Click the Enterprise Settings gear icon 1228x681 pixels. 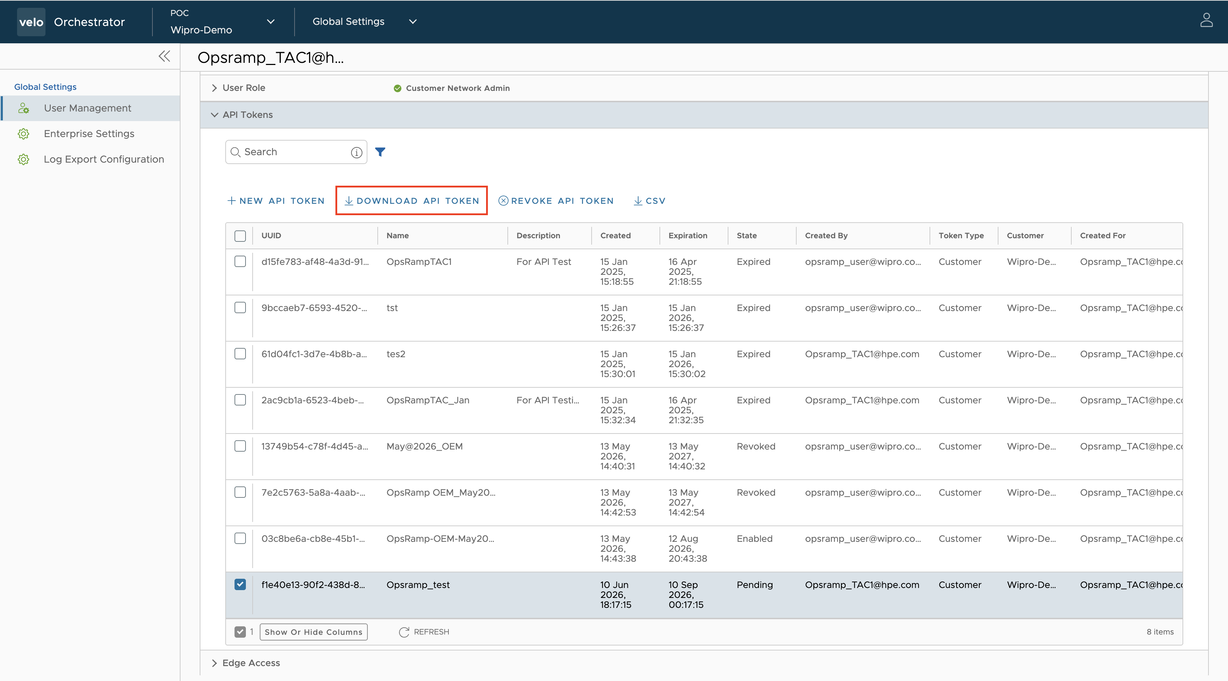23,134
